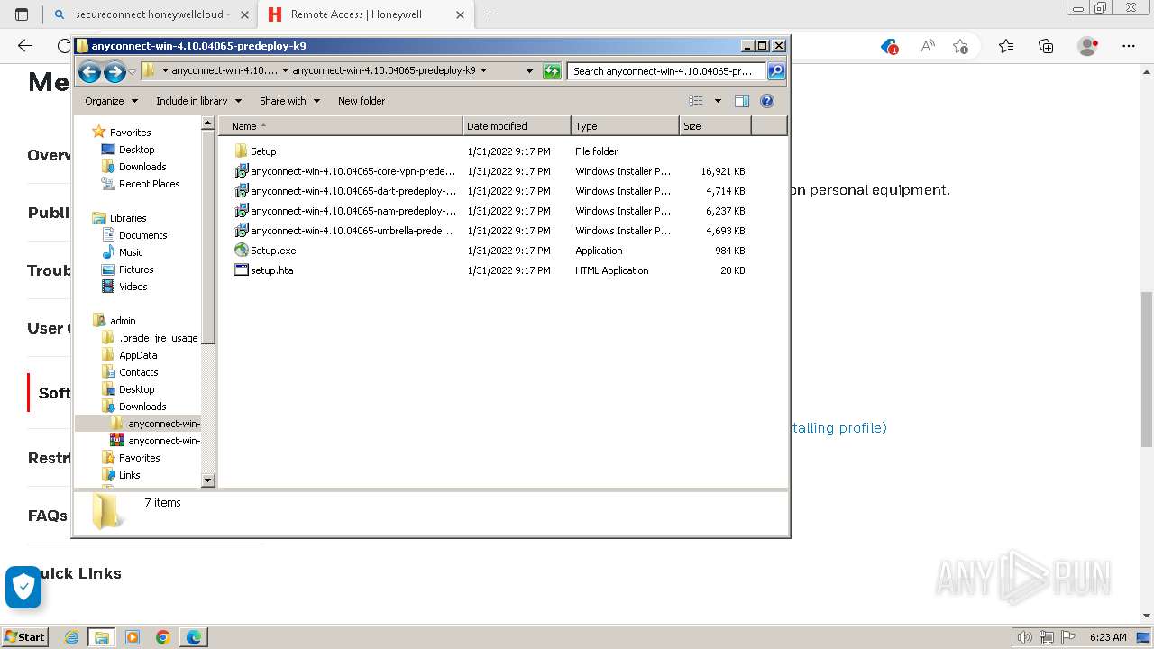Open Share with dropdown
Screen dimensions: 1154x649
289,101
